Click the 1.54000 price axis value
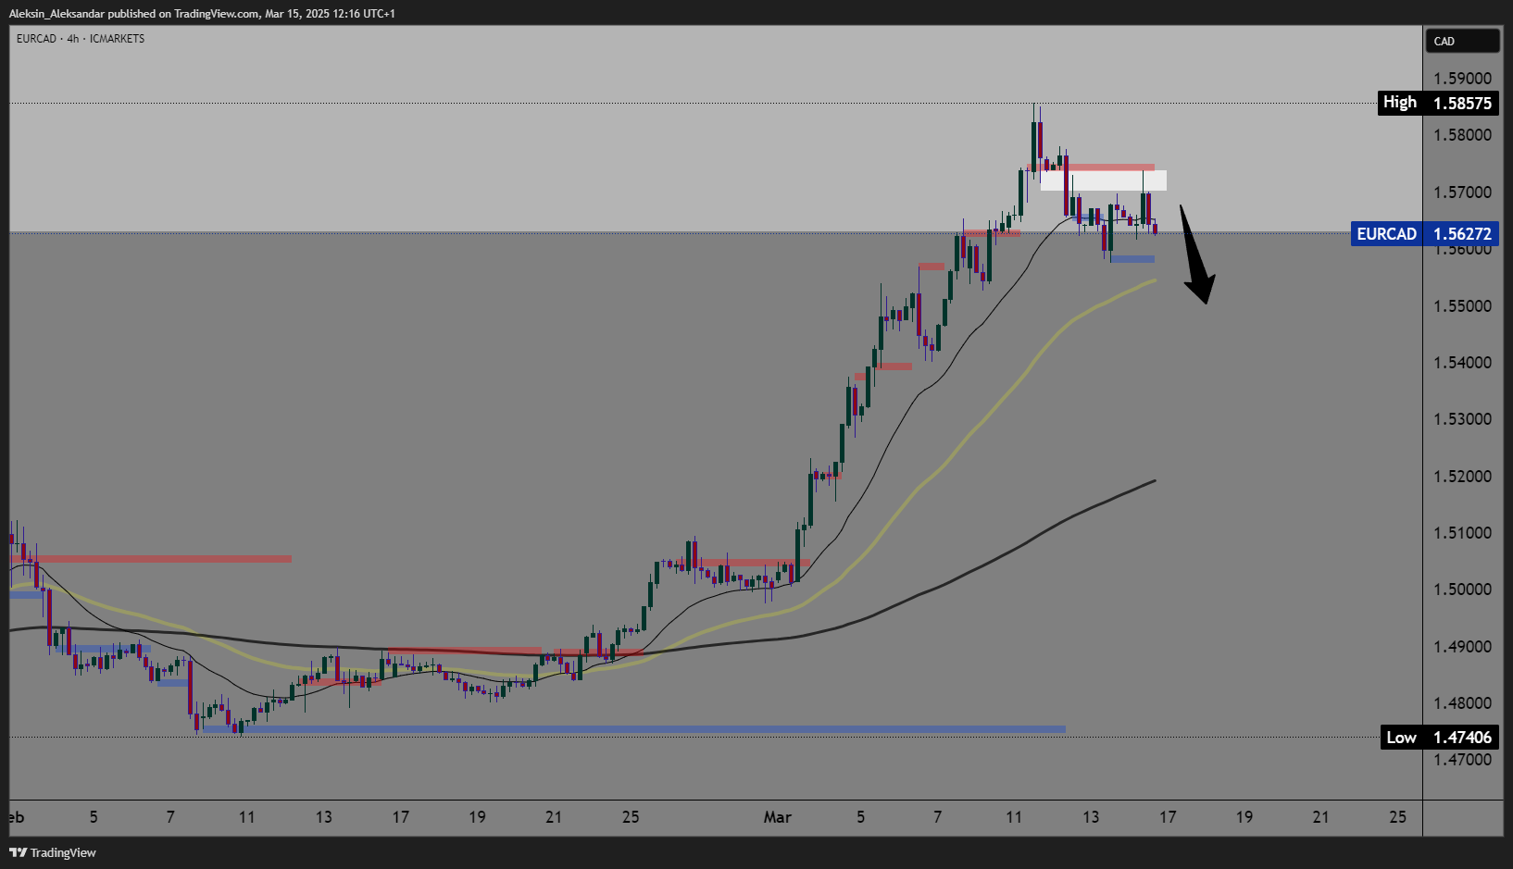 tap(1462, 363)
